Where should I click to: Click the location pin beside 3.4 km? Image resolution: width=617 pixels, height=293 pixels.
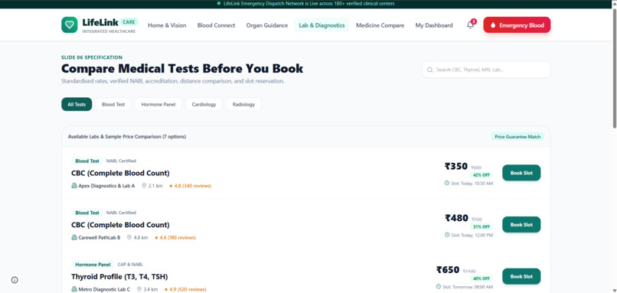139,289
